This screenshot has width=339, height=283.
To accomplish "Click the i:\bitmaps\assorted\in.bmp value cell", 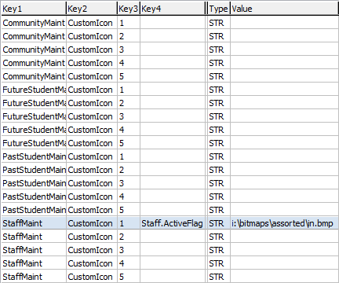I will [x=285, y=223].
